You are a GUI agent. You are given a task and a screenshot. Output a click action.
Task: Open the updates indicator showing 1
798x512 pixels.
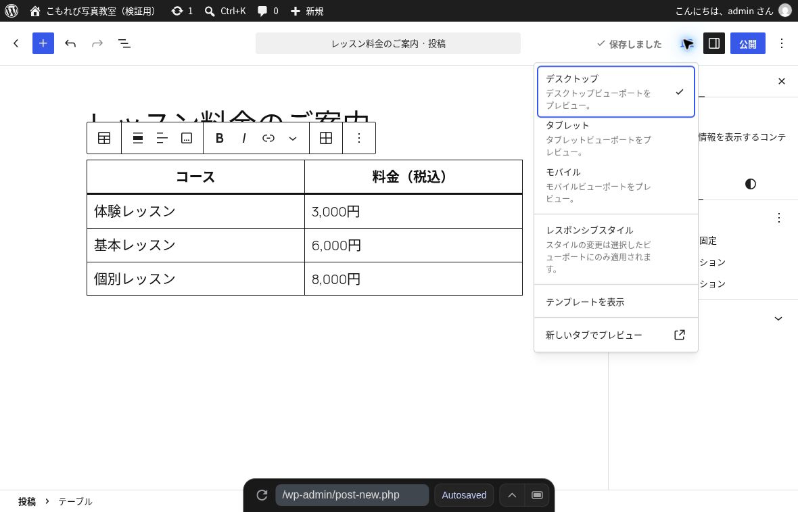182,11
